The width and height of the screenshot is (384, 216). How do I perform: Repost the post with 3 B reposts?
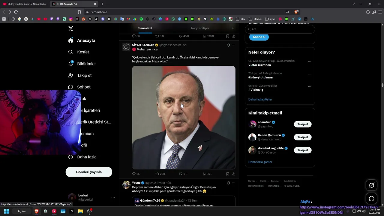[160, 36]
